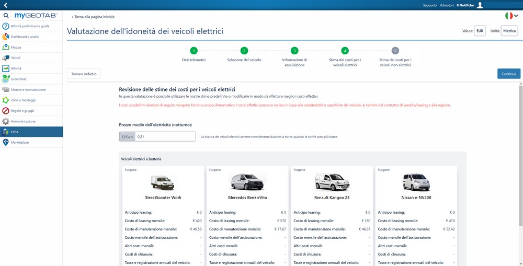
Task: Select Dashboard e analisi menu item
Action: coord(31,37)
